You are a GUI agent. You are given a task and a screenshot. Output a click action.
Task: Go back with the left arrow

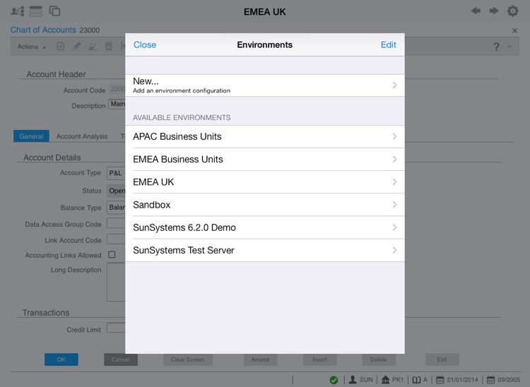pos(476,11)
